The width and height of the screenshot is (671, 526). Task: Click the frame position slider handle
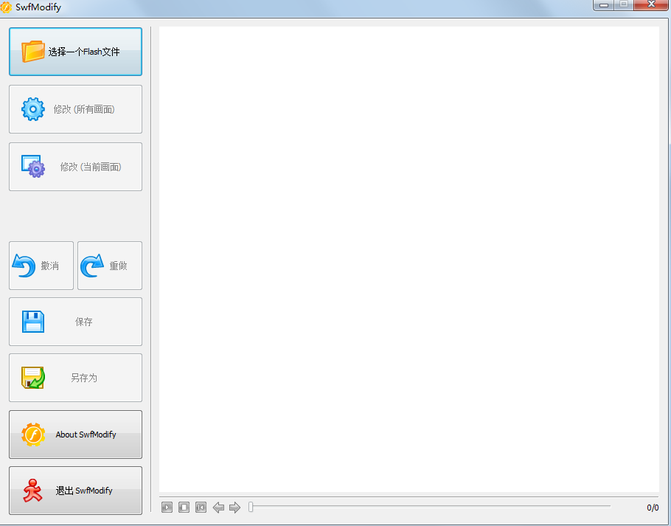(x=250, y=507)
